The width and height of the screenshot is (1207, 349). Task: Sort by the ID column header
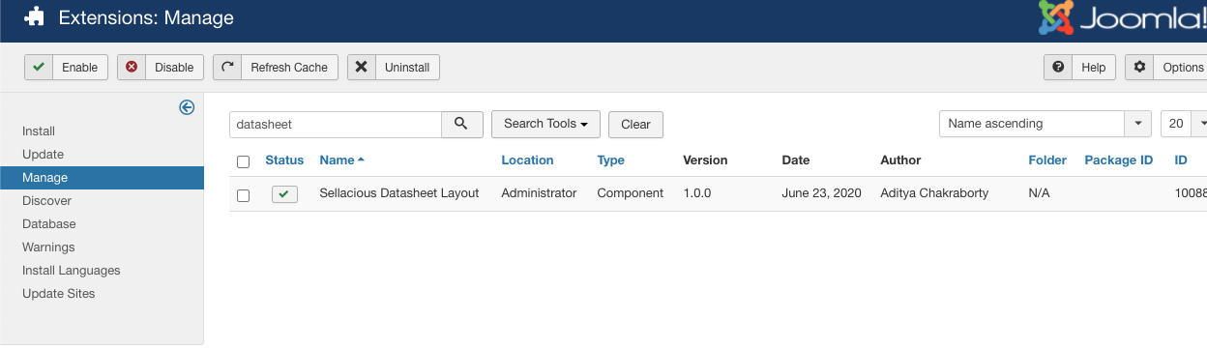point(1181,160)
